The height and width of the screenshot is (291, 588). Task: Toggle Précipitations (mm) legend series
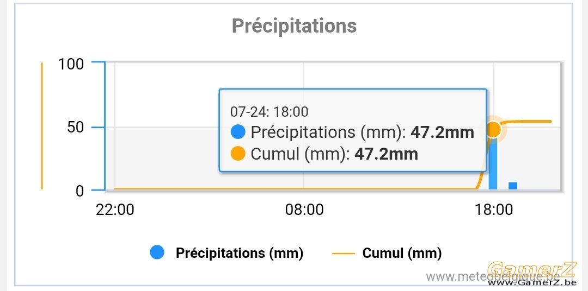pyautogui.click(x=226, y=253)
